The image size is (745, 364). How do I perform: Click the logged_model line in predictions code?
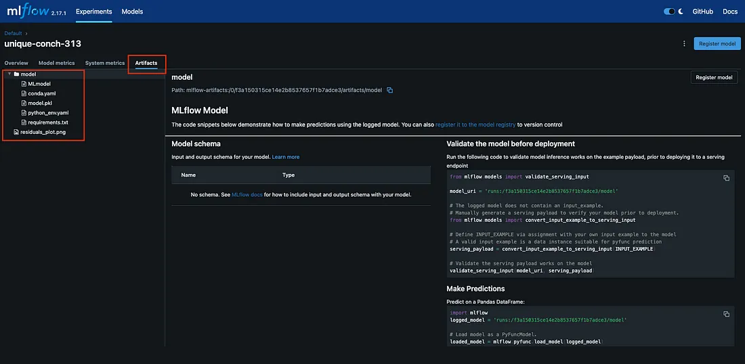click(538, 320)
